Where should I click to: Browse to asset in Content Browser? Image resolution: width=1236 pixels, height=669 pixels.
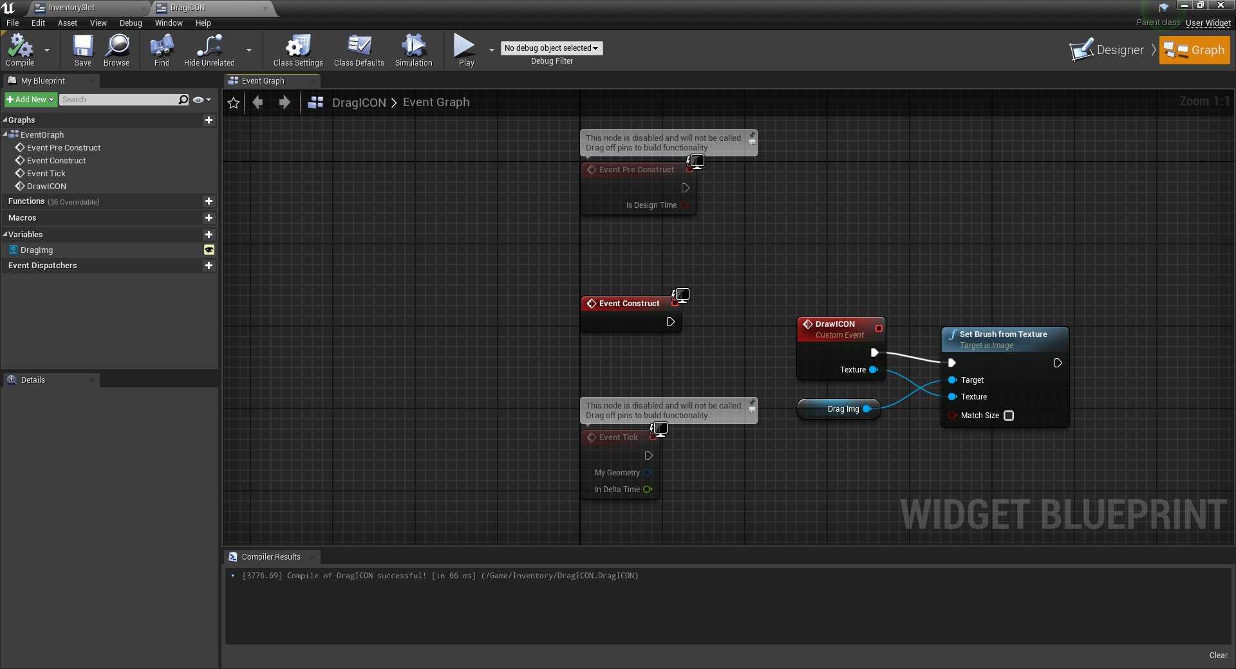117,50
